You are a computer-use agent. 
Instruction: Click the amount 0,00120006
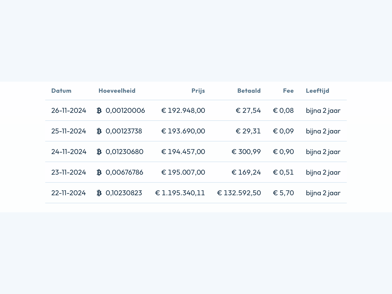[x=125, y=111]
